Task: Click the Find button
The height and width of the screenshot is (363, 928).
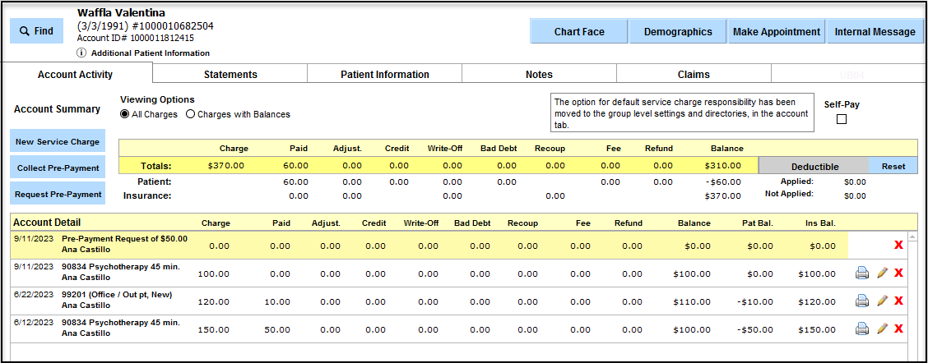Action: [x=36, y=31]
